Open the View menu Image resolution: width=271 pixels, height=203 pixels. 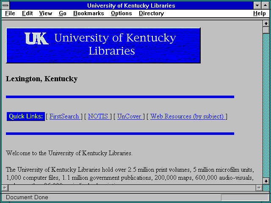click(x=46, y=13)
